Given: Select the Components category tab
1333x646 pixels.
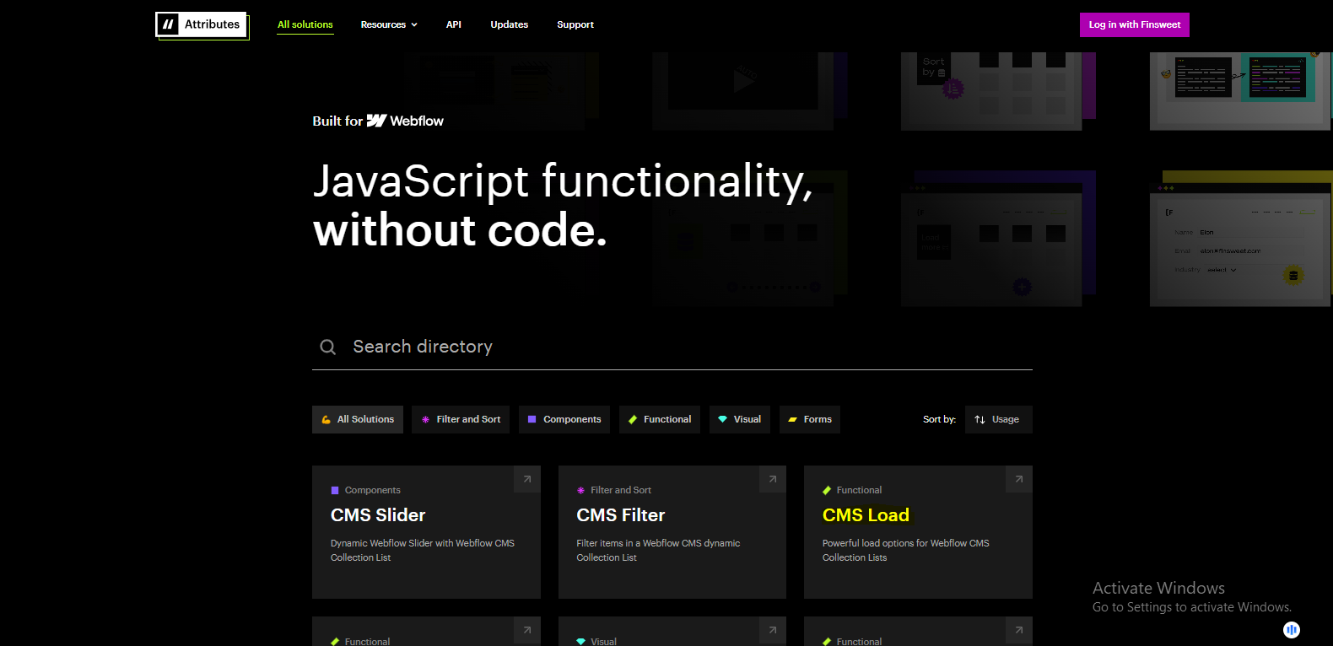Looking at the screenshot, I should [564, 419].
